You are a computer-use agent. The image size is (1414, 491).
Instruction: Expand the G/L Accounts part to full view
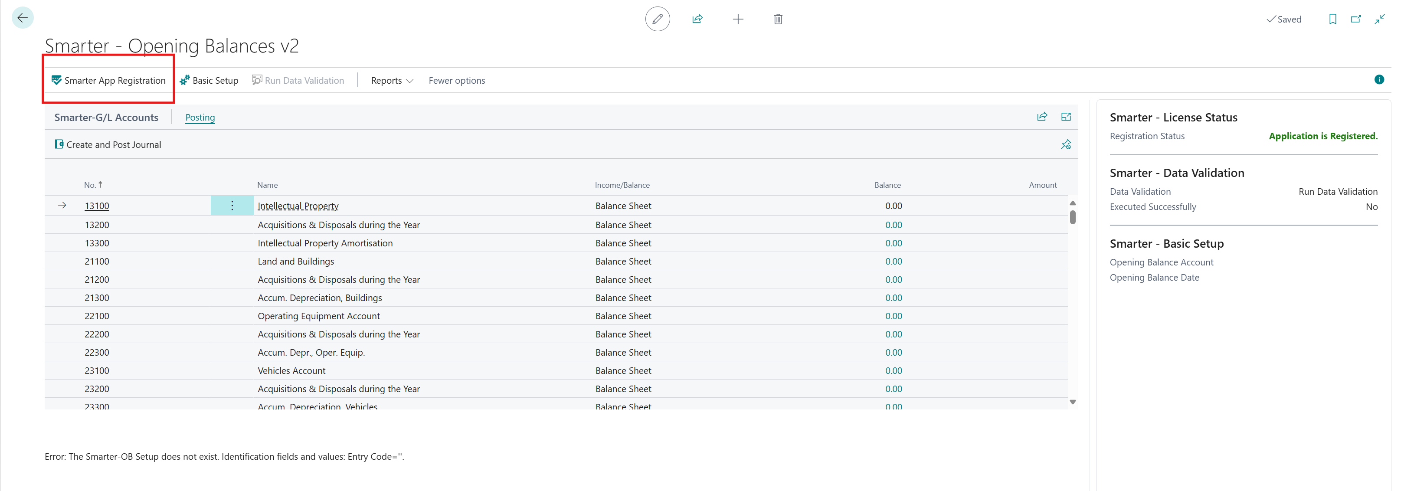1066,116
